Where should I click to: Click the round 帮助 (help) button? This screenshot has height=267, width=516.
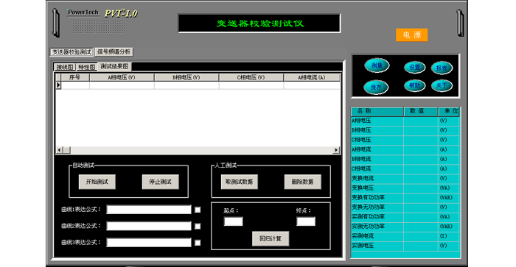414,86
